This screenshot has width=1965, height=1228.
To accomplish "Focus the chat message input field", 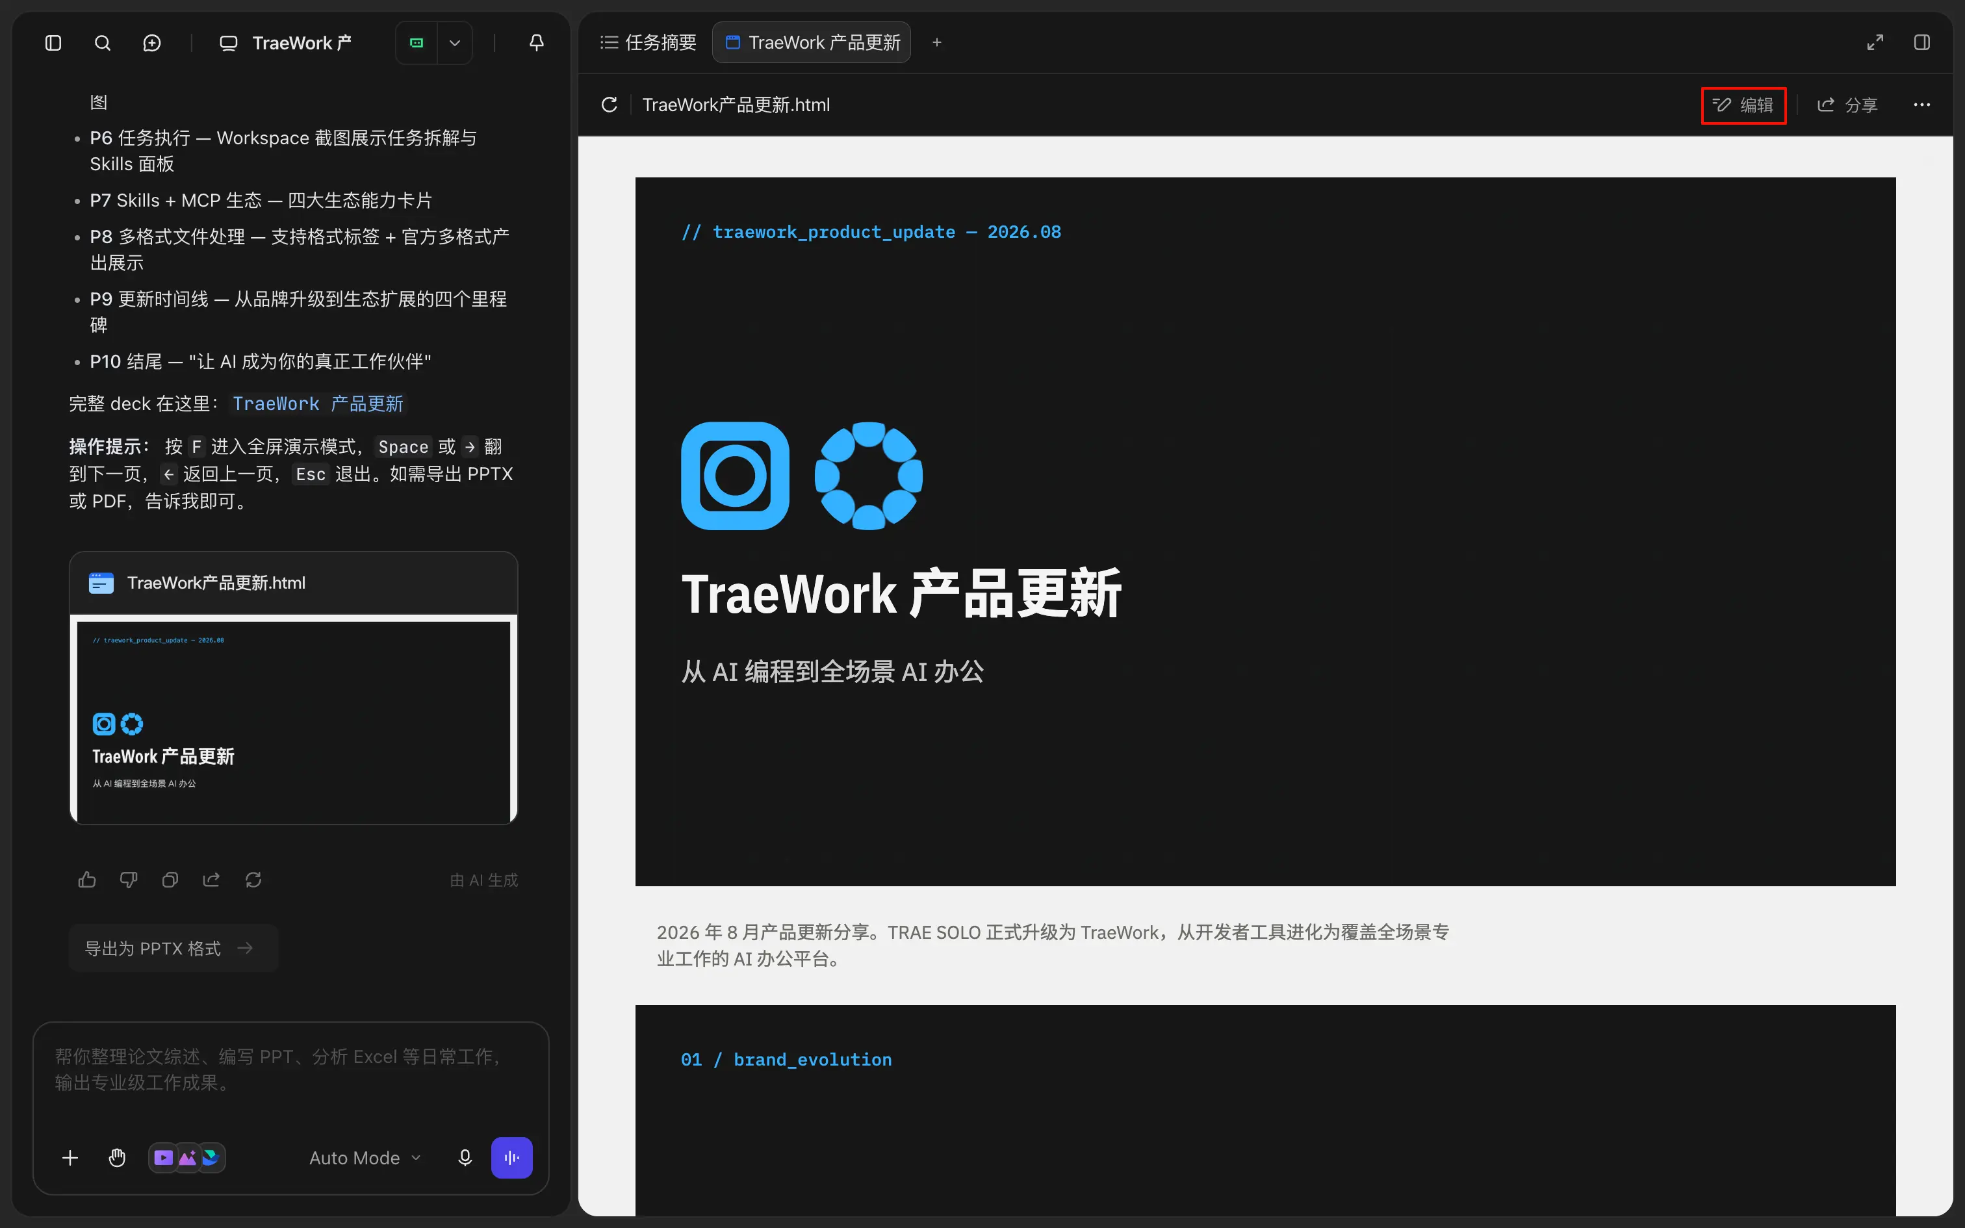I will [290, 1071].
